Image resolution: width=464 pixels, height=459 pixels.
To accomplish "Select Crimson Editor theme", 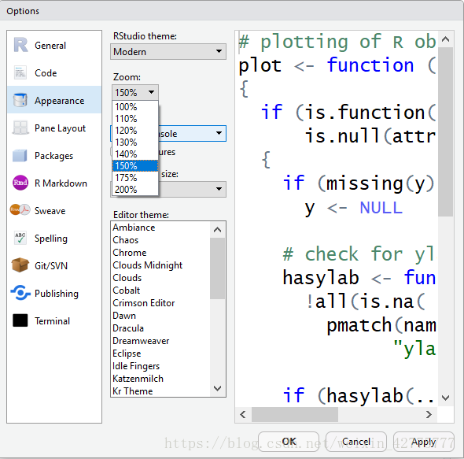I will pos(160,303).
